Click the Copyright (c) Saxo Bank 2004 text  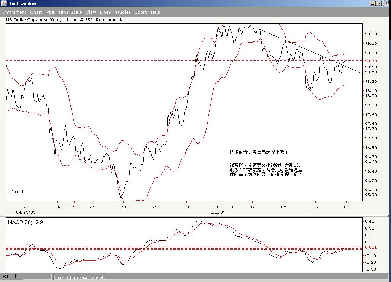[81, 277]
